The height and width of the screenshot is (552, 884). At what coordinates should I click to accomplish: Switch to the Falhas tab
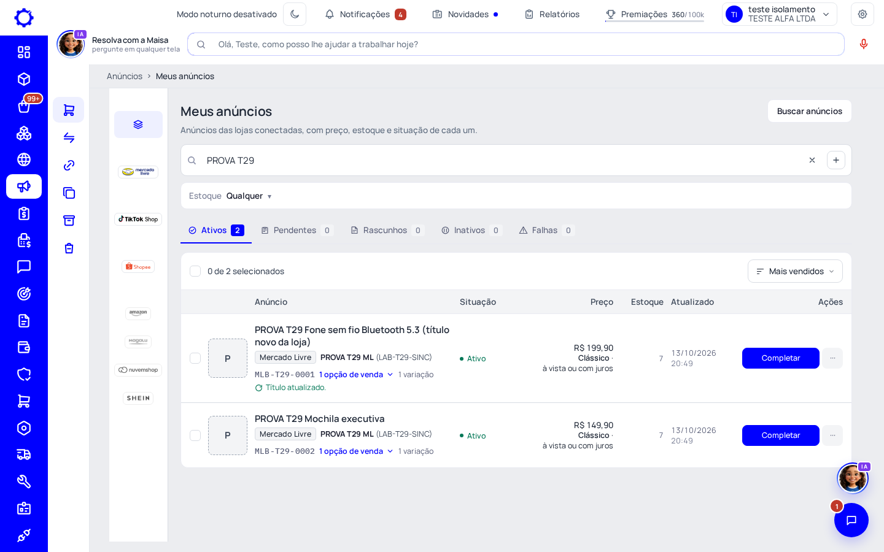tap(546, 230)
